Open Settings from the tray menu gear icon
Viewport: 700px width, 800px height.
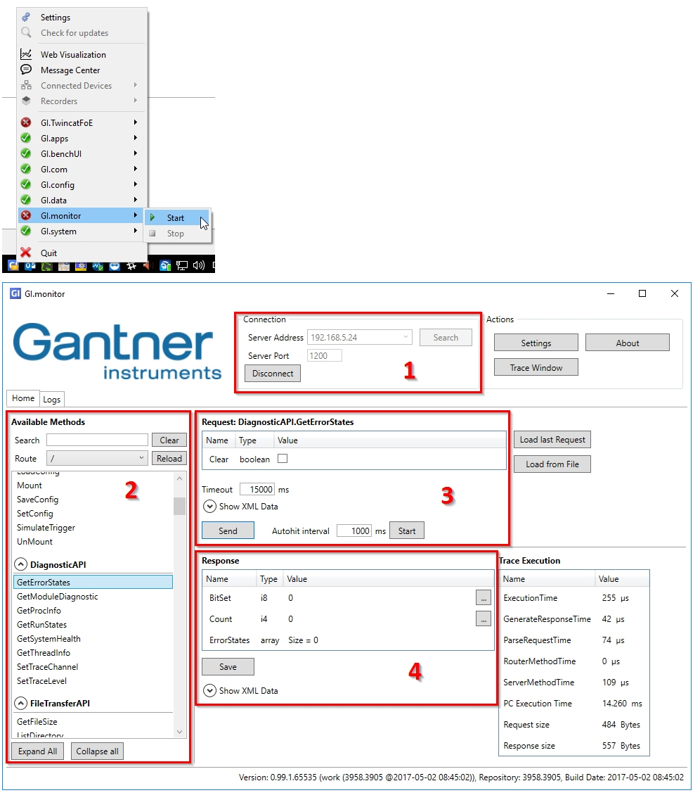tap(25, 17)
